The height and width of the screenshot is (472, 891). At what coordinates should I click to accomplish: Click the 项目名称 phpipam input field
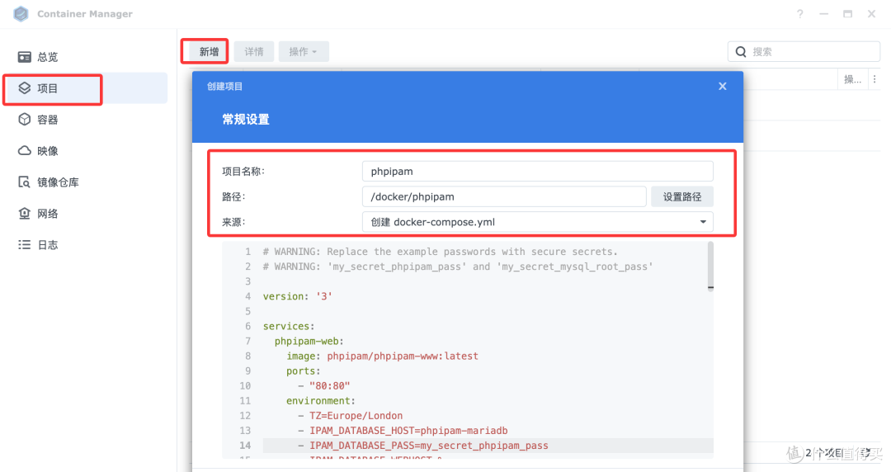point(538,171)
